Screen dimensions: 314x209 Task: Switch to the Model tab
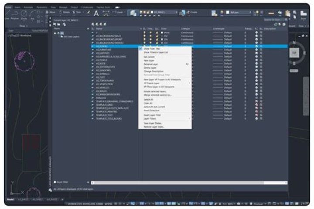[x=10, y=199]
